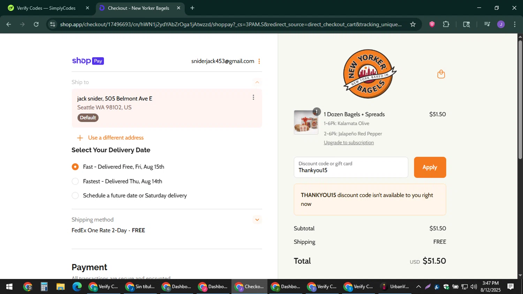Click the browser back arrow
The height and width of the screenshot is (294, 523).
click(9, 24)
